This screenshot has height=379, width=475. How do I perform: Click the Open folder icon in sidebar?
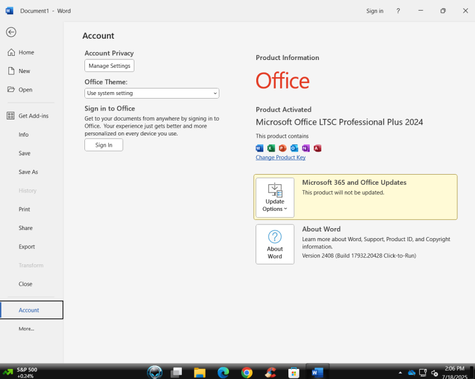(11, 90)
